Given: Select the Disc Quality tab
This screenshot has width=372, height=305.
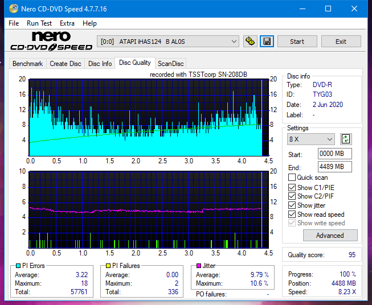Looking at the screenshot, I should coord(135,63).
